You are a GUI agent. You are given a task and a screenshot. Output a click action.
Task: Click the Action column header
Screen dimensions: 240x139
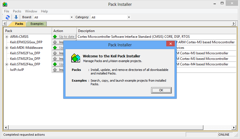tap(64, 31)
